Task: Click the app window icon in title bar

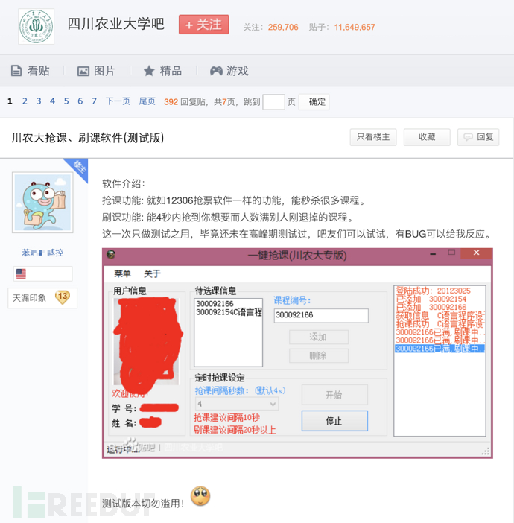Action: coord(111,255)
